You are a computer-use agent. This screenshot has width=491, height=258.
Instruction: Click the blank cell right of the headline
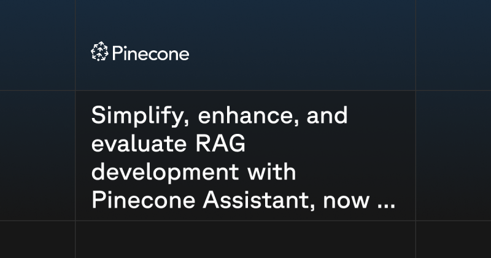454,155
